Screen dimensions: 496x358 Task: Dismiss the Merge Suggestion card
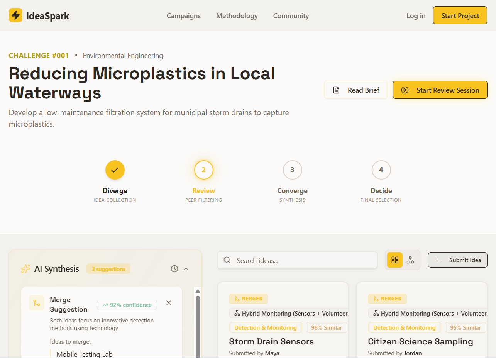pyautogui.click(x=169, y=303)
